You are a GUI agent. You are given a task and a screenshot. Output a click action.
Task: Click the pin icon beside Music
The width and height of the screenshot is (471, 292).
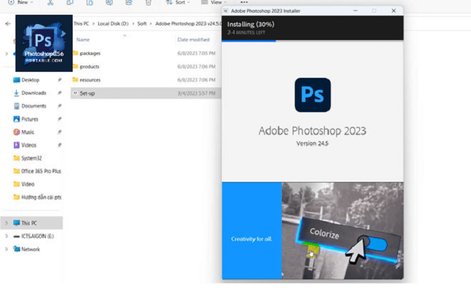(x=59, y=132)
